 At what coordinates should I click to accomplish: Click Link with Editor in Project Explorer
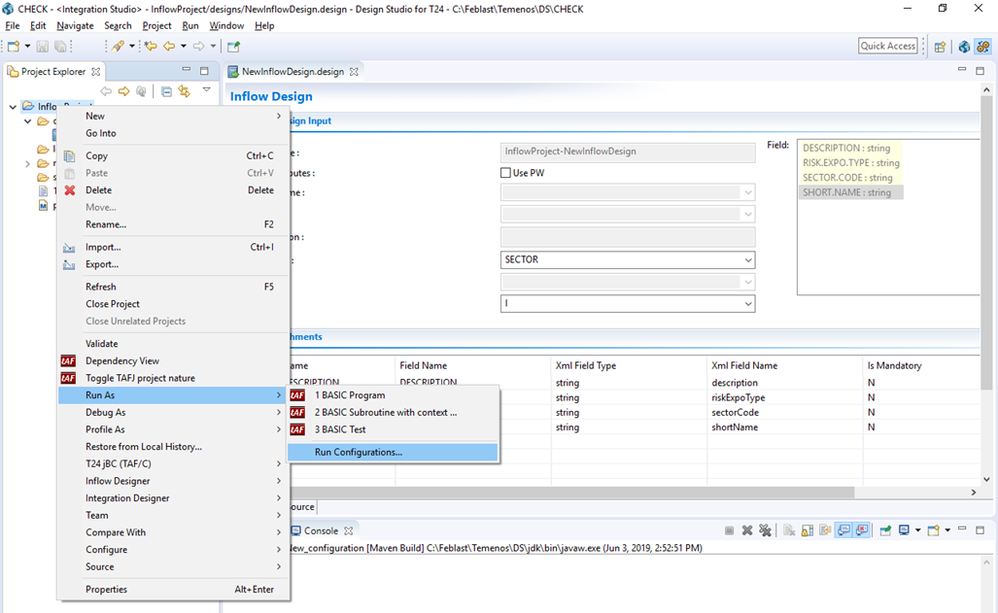[x=184, y=91]
